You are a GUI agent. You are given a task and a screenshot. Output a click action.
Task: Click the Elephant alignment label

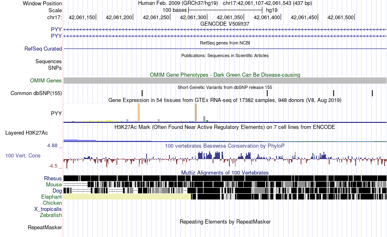[51, 197]
